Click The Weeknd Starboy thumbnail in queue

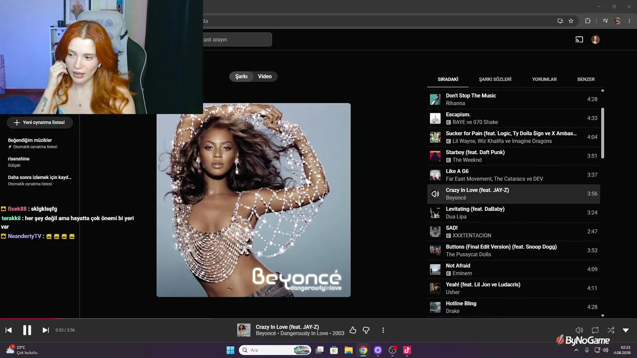[x=435, y=156]
